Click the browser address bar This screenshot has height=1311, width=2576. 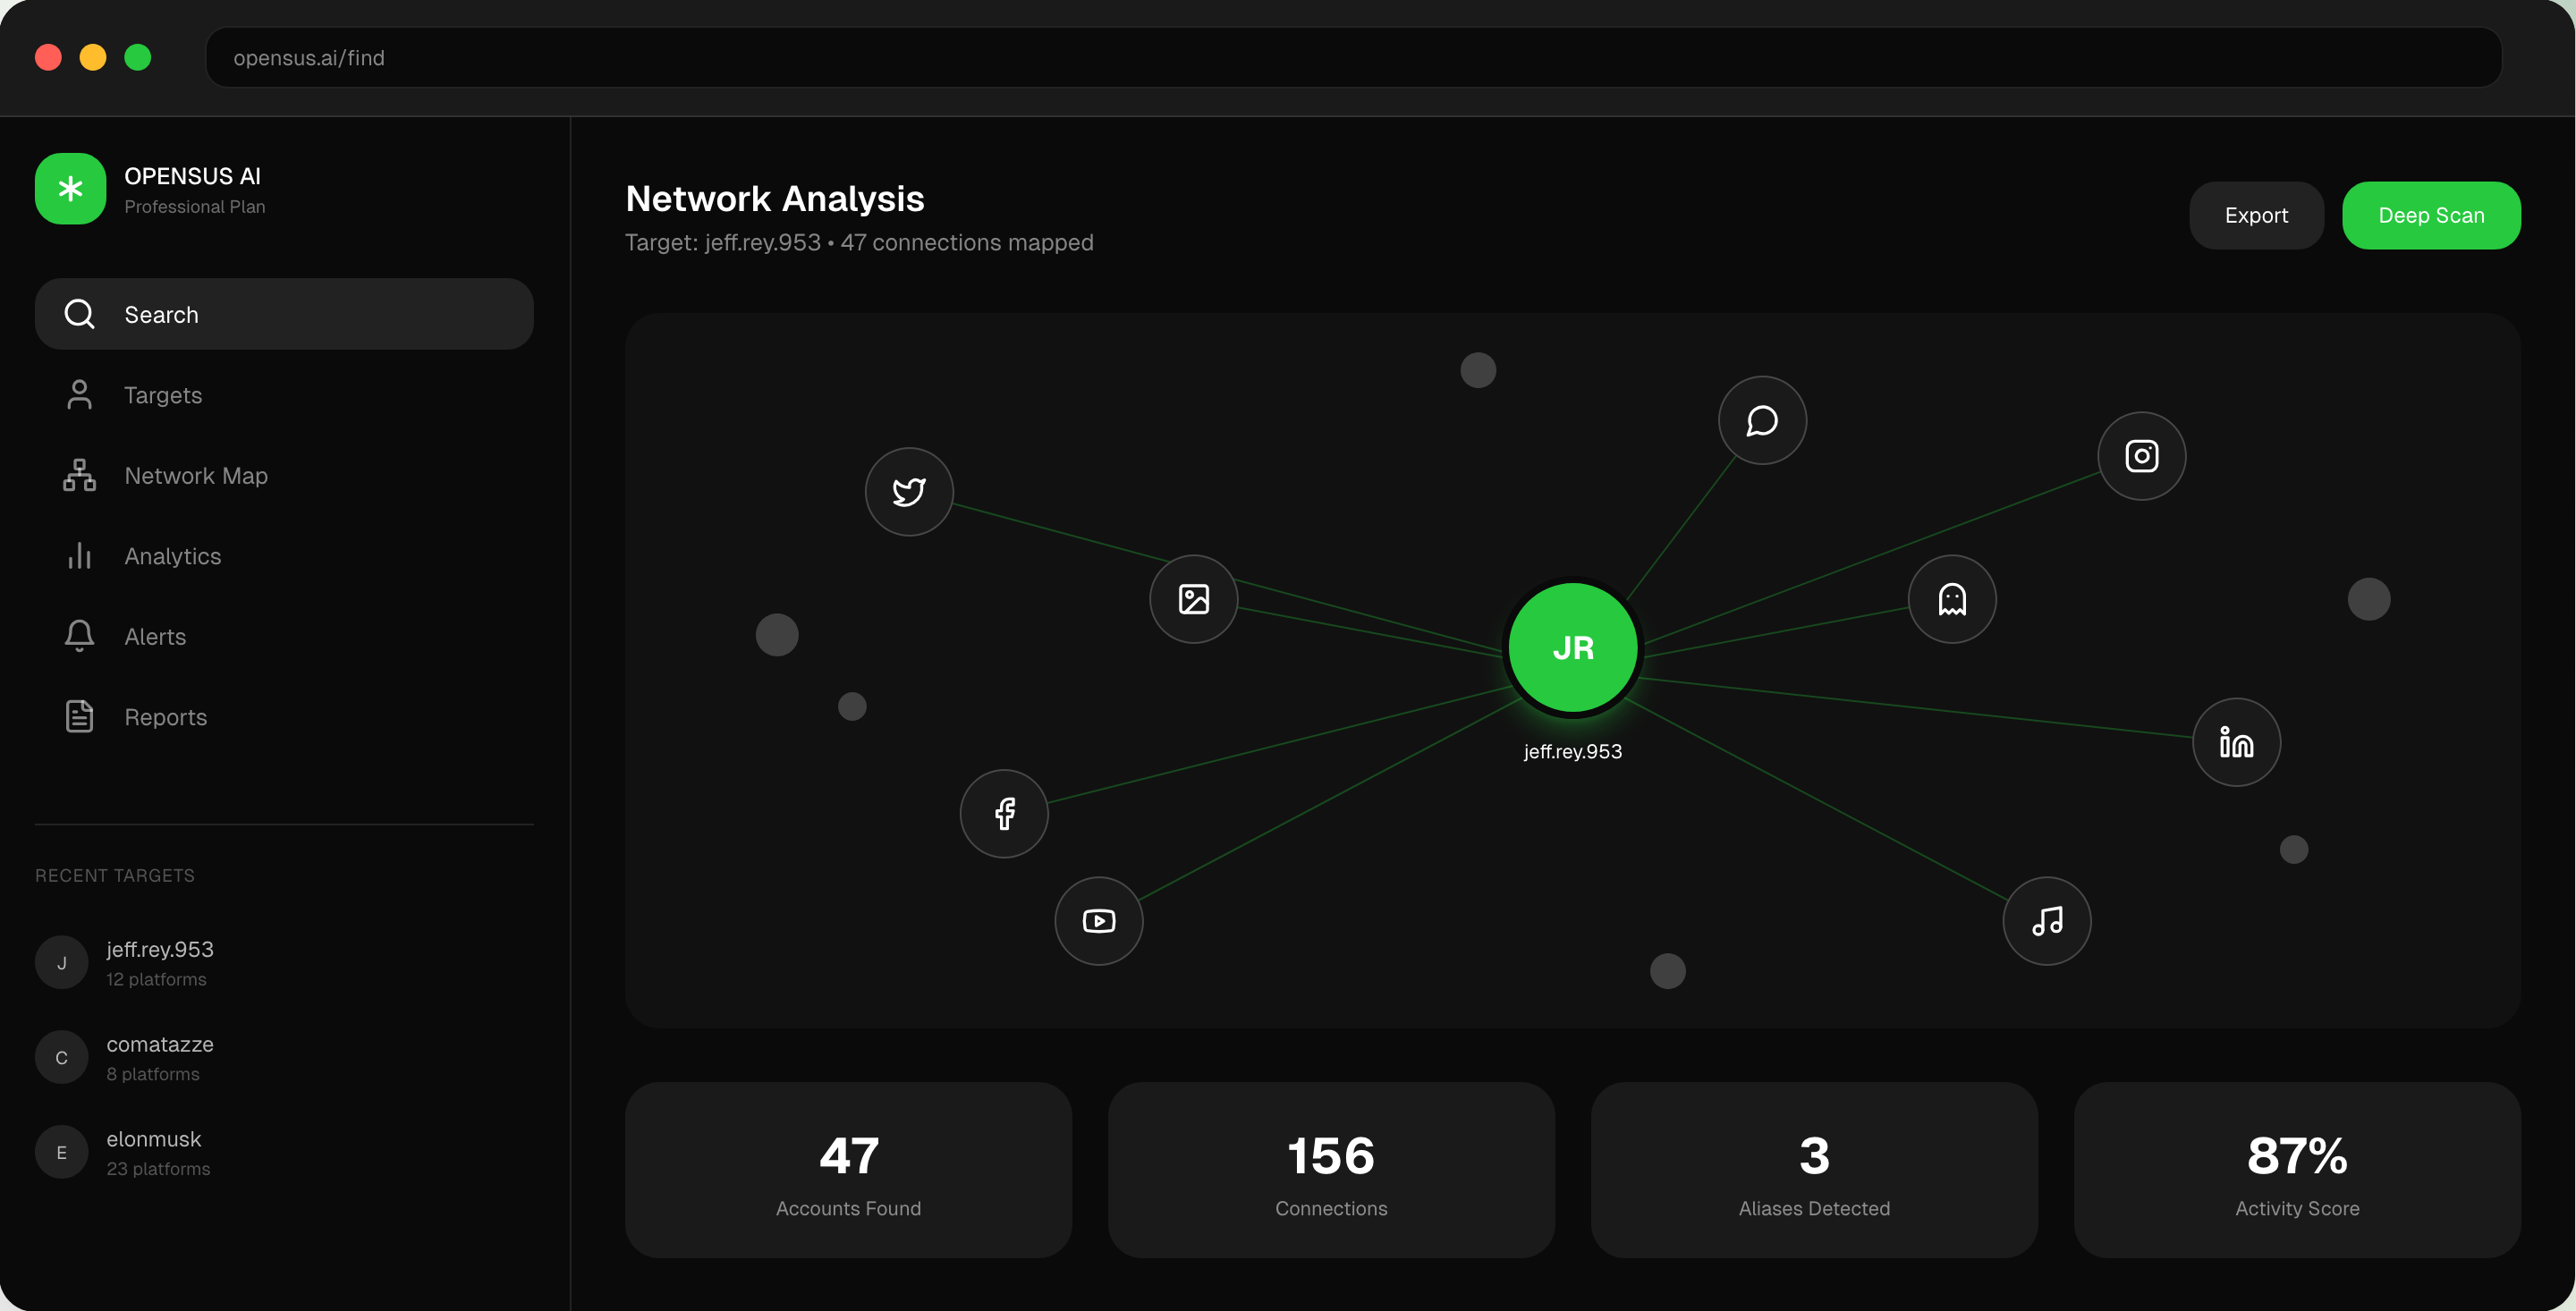[1352, 58]
